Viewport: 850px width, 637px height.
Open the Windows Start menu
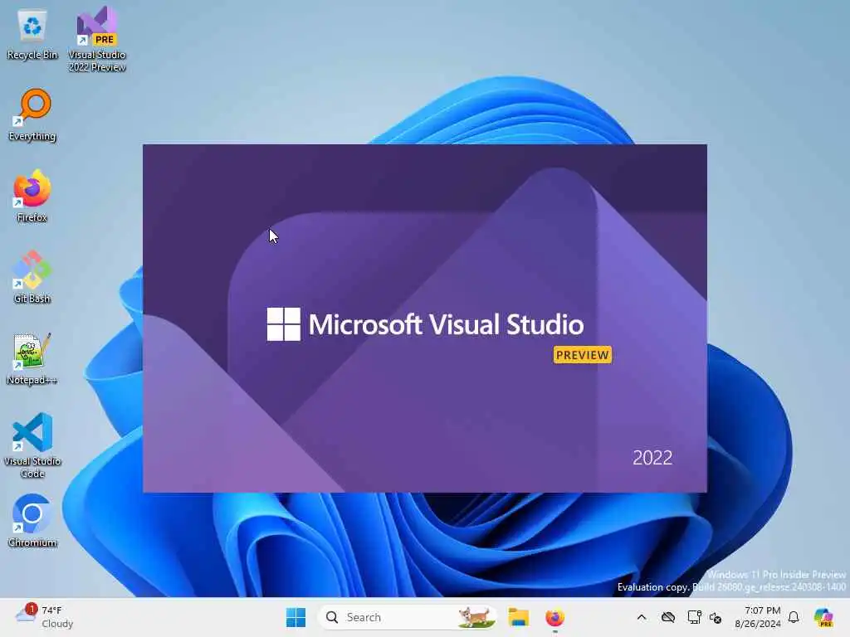pyautogui.click(x=296, y=617)
